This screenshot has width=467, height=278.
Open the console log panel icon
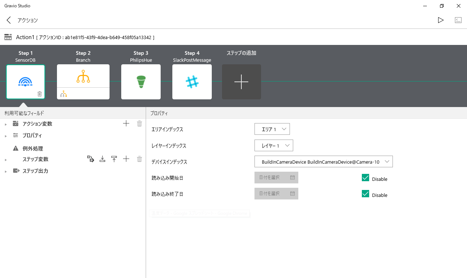click(458, 20)
